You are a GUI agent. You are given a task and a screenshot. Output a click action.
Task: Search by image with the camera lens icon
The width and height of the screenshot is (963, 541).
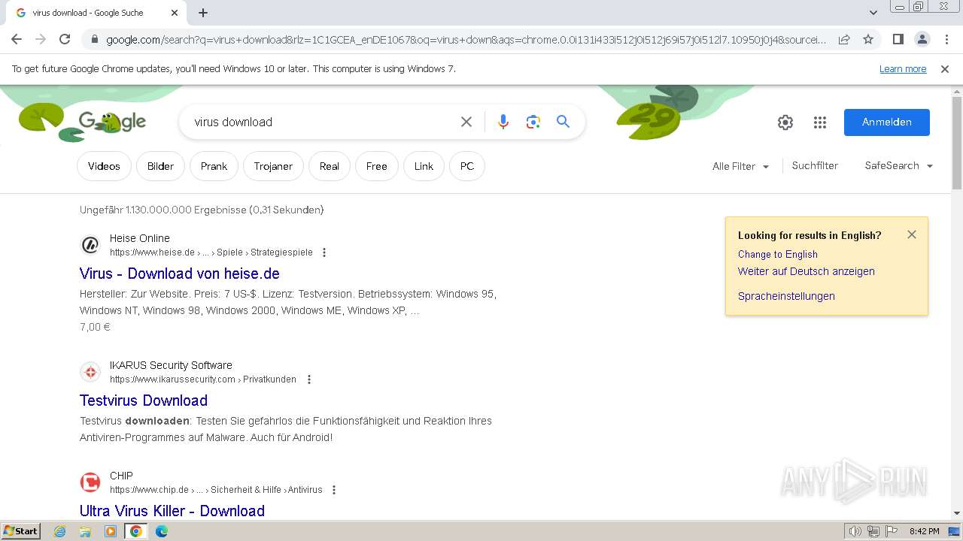pyautogui.click(x=533, y=122)
